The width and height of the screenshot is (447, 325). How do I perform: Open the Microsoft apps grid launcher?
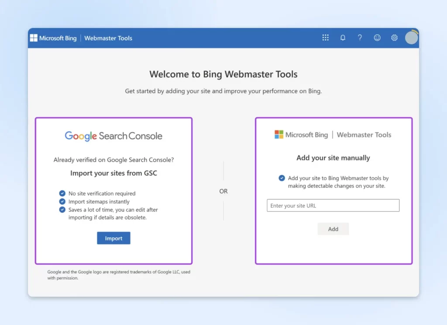pyautogui.click(x=325, y=38)
